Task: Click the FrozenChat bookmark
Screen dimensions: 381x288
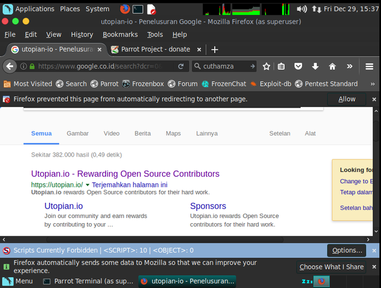Action: pyautogui.click(x=224, y=84)
